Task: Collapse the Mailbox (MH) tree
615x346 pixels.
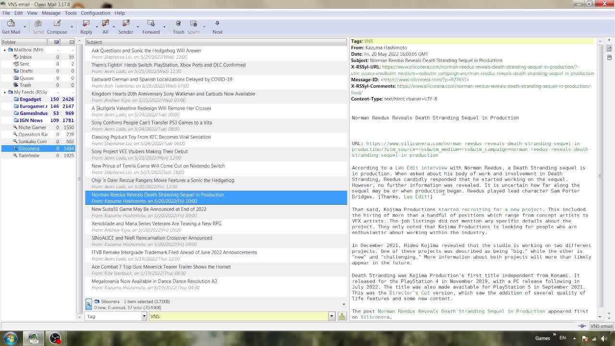Action: coord(5,50)
